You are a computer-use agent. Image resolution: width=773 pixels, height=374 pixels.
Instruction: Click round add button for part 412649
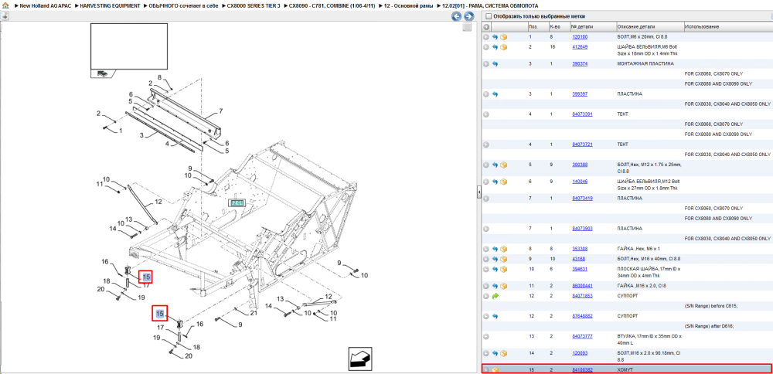coord(486,47)
